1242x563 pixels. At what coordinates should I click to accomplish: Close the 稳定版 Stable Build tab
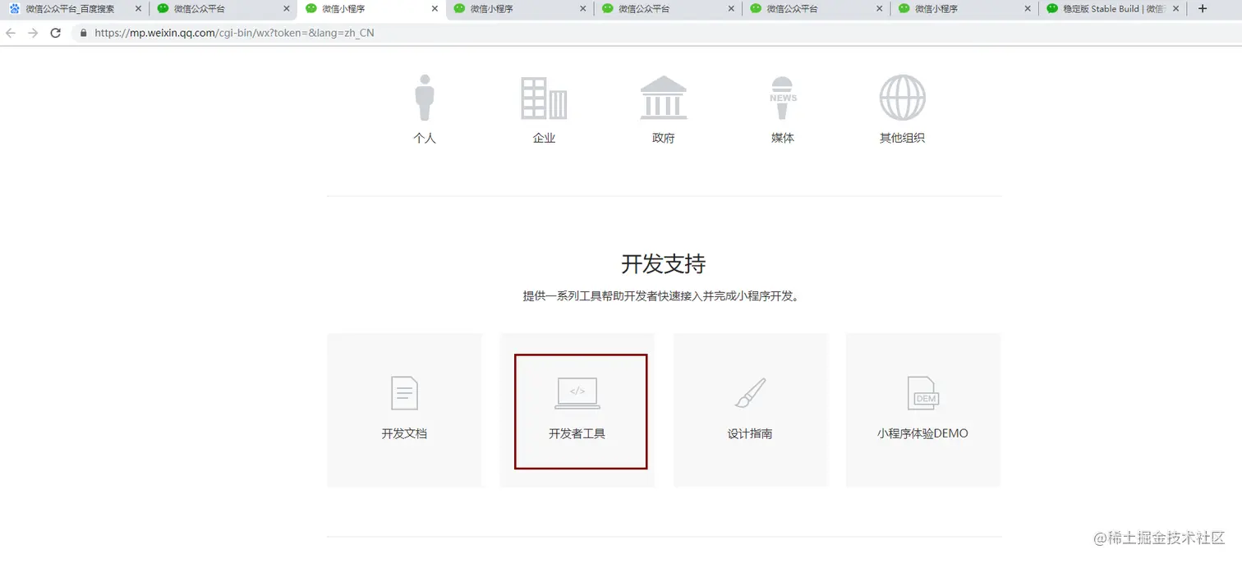[x=1175, y=9]
